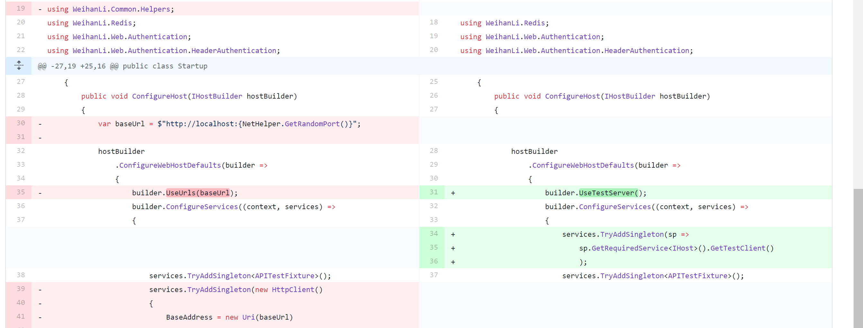Click highlighted 'UseUrls(baseUrl' in removed line

198,193
